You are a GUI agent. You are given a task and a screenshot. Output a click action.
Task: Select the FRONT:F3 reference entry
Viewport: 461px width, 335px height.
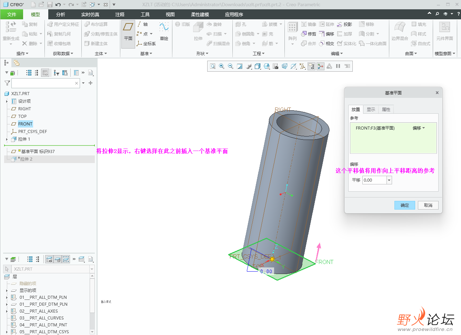375,128
